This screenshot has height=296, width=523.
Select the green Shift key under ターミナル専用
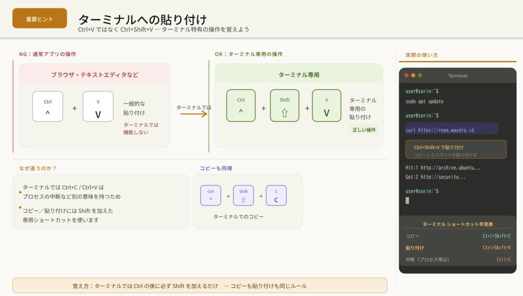pyautogui.click(x=284, y=105)
